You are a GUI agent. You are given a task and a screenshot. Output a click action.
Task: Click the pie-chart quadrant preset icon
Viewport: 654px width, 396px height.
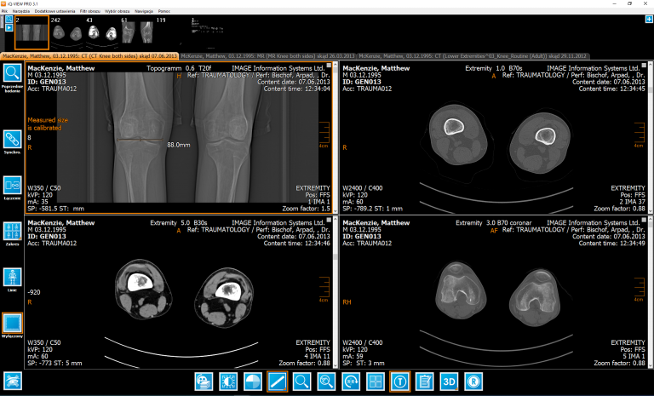[253, 382]
